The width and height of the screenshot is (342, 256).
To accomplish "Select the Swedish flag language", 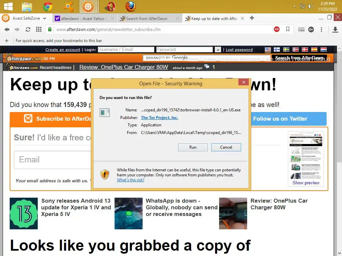I will (286, 49).
